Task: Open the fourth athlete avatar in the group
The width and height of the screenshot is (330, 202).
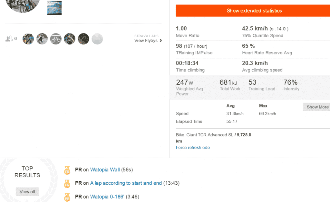Action: click(70, 39)
